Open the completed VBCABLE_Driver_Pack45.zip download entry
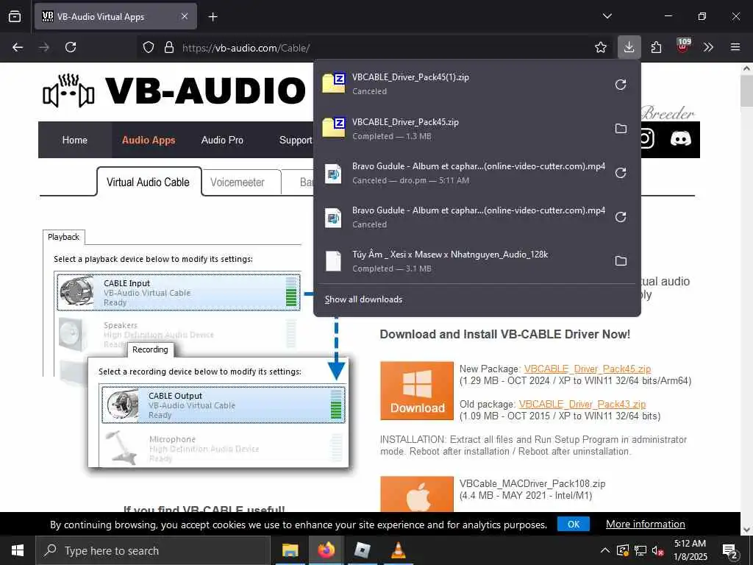753x565 pixels. pyautogui.click(x=462, y=129)
